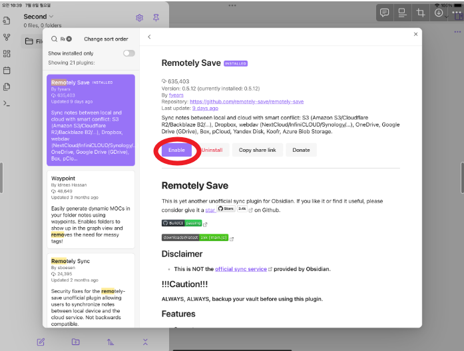Select the Remotely Save plugin card
This screenshot has width=464, height=351.
point(91,120)
